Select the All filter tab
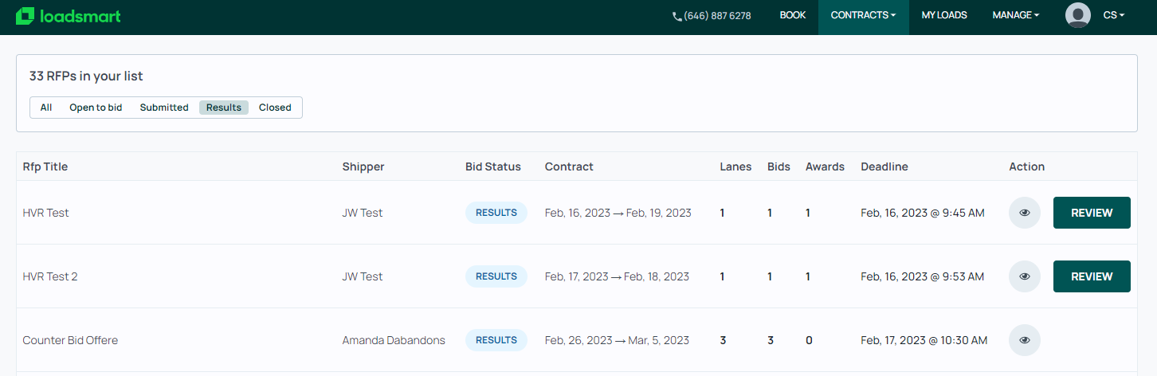The image size is (1157, 376). [46, 108]
